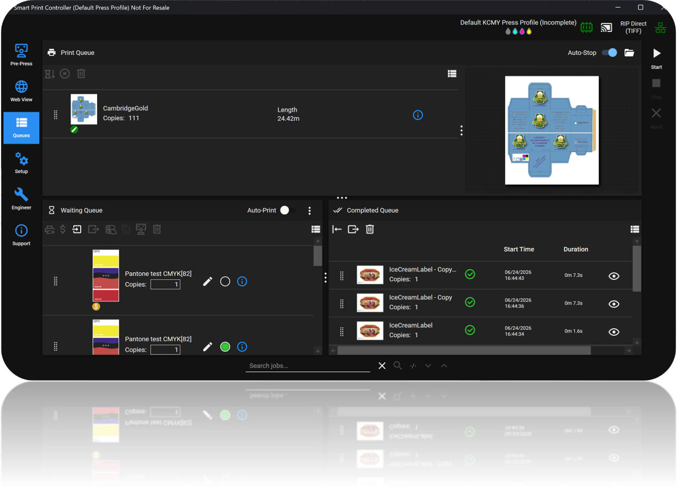The image size is (677, 487).
Task: Click the CambridgeGold job thumbnail
Action: coord(84,109)
